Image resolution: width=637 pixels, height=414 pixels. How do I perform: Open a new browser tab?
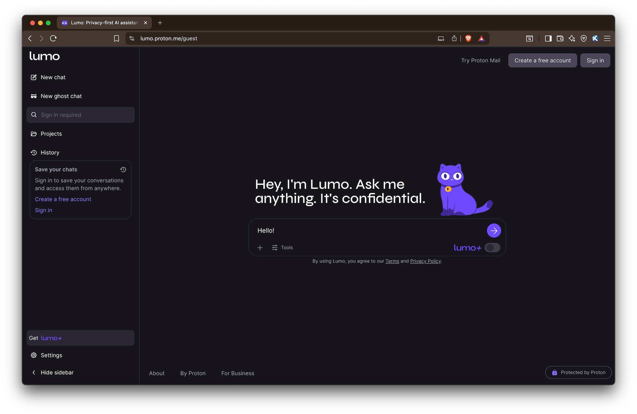(160, 23)
